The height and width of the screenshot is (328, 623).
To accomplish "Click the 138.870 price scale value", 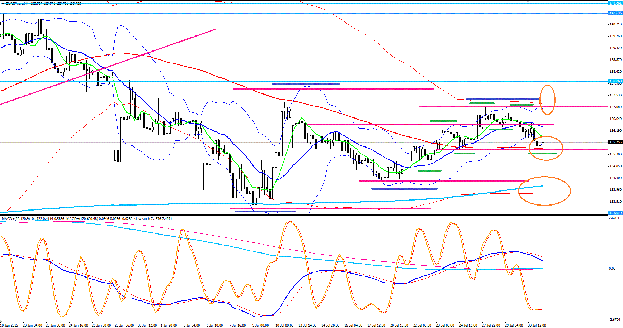I will coord(615,60).
